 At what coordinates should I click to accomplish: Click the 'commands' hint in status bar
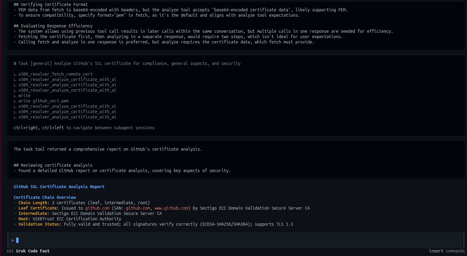pos(455,251)
